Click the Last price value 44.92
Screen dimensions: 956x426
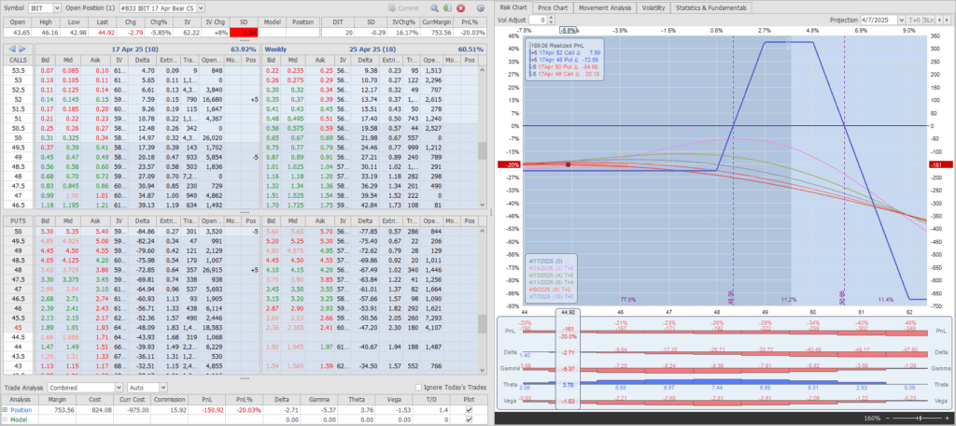[107, 33]
